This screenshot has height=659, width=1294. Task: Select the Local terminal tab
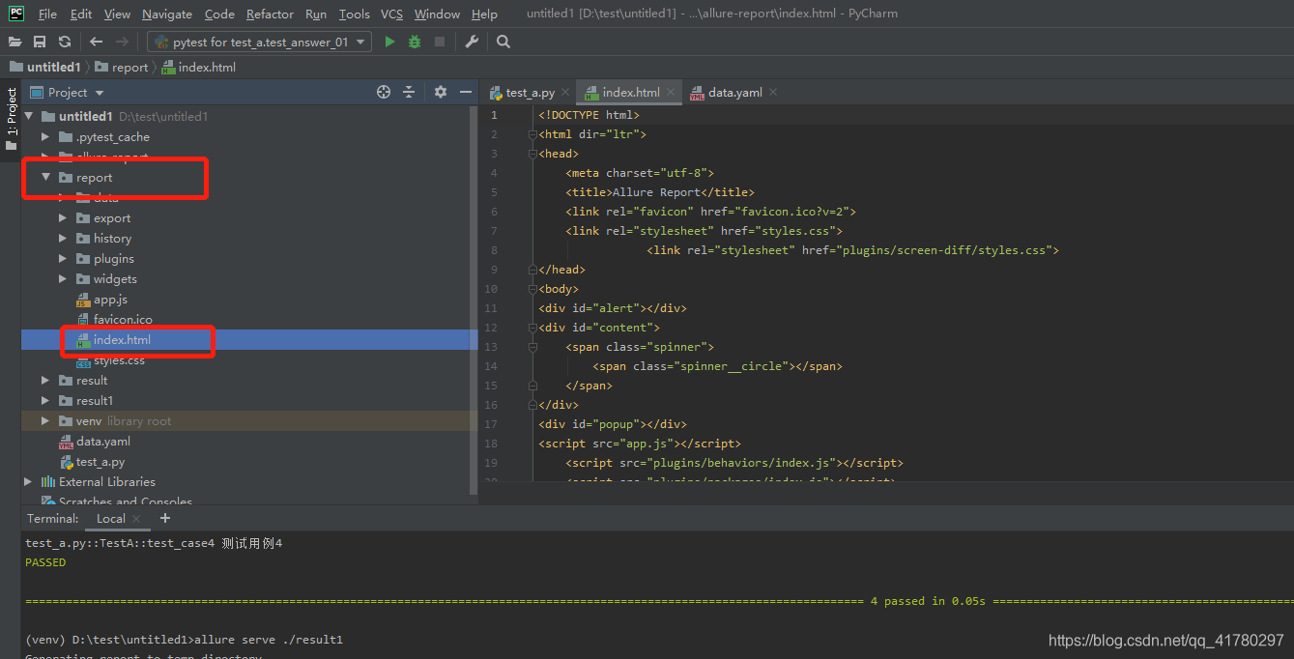(111, 519)
